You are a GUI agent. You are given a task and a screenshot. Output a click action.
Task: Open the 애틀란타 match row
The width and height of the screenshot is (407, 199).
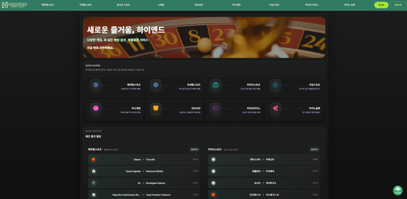point(264,171)
